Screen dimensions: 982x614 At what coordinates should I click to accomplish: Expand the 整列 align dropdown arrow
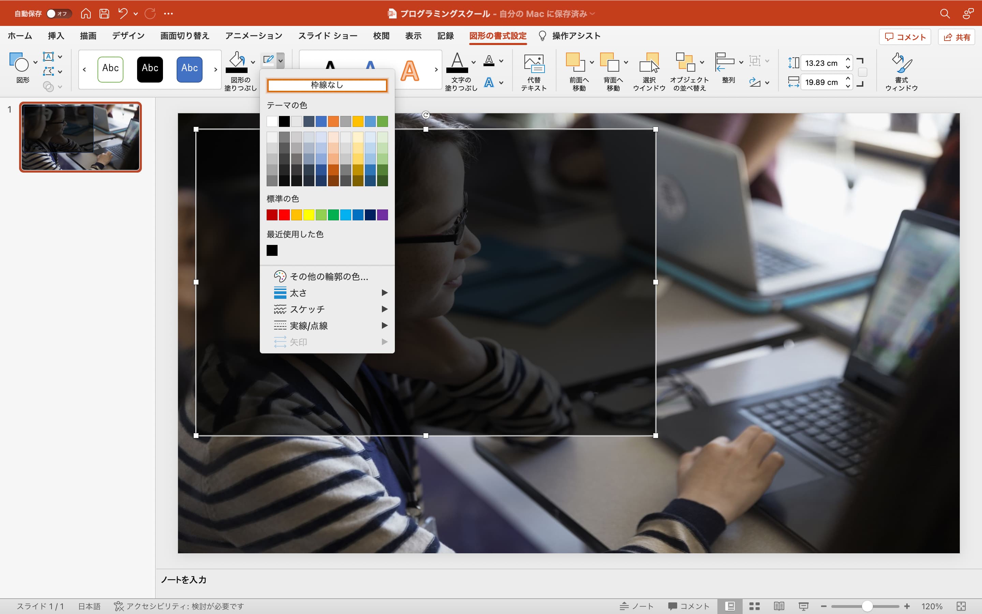click(741, 62)
